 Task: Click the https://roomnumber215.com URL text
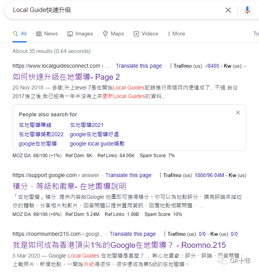tap(46, 234)
